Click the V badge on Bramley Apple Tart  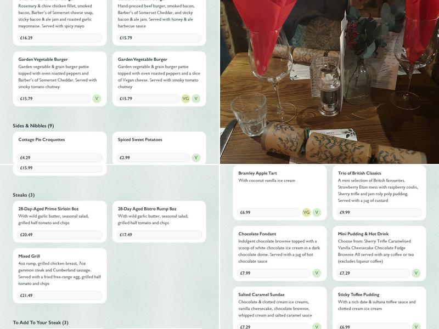pyautogui.click(x=317, y=212)
